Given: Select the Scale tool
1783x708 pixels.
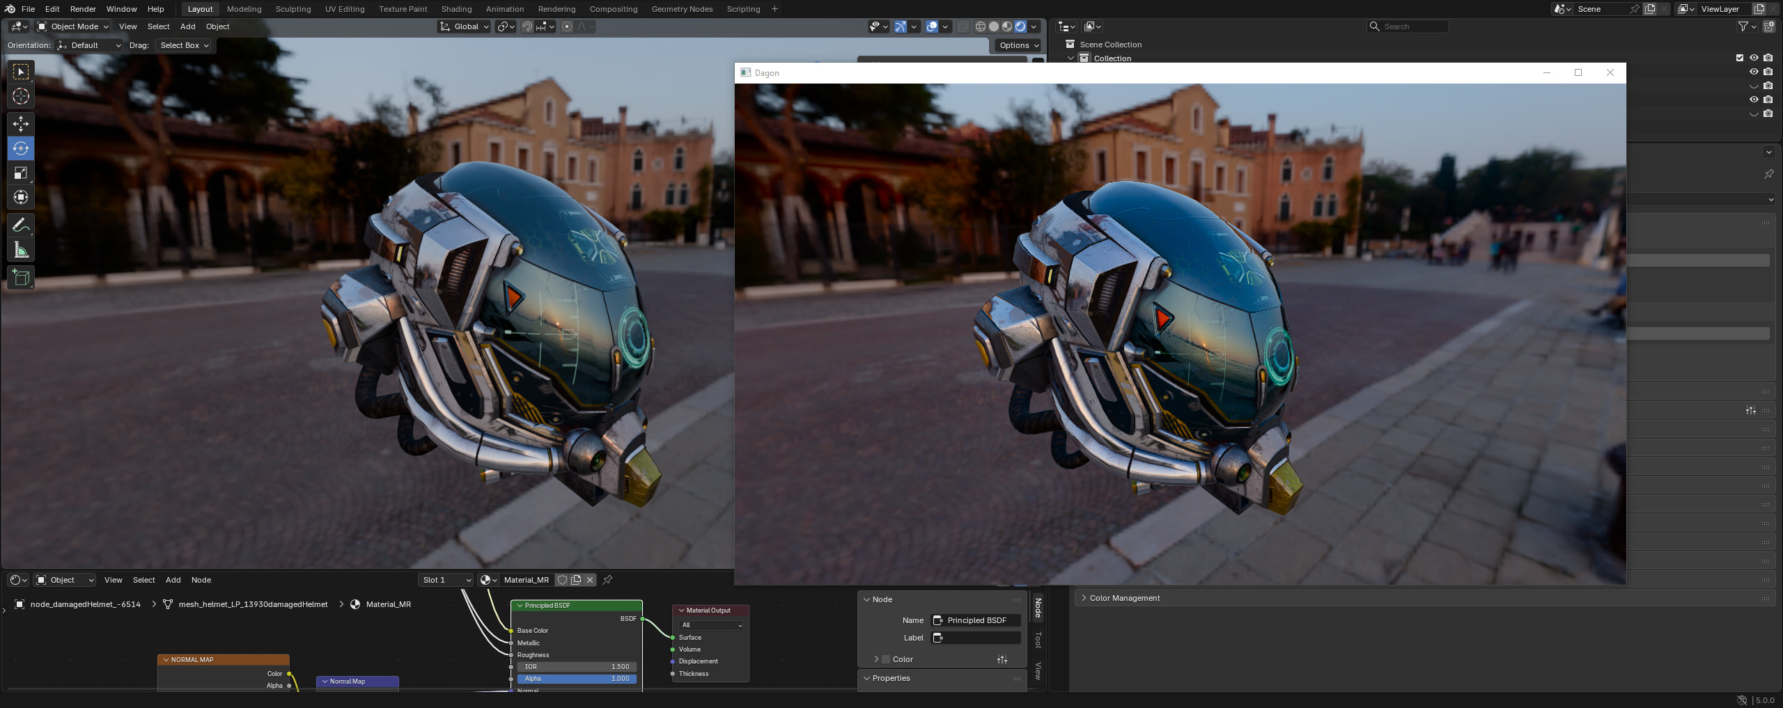Looking at the screenshot, I should click(21, 173).
